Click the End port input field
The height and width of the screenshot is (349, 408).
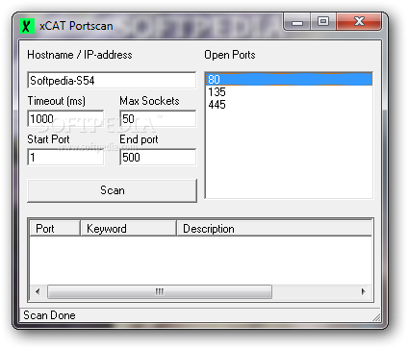click(x=158, y=157)
